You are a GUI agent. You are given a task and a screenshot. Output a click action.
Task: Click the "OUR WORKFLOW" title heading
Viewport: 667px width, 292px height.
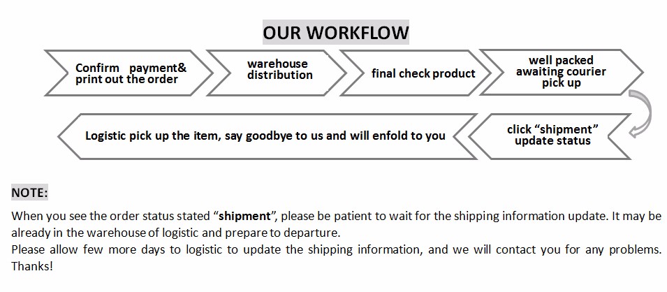(x=335, y=33)
